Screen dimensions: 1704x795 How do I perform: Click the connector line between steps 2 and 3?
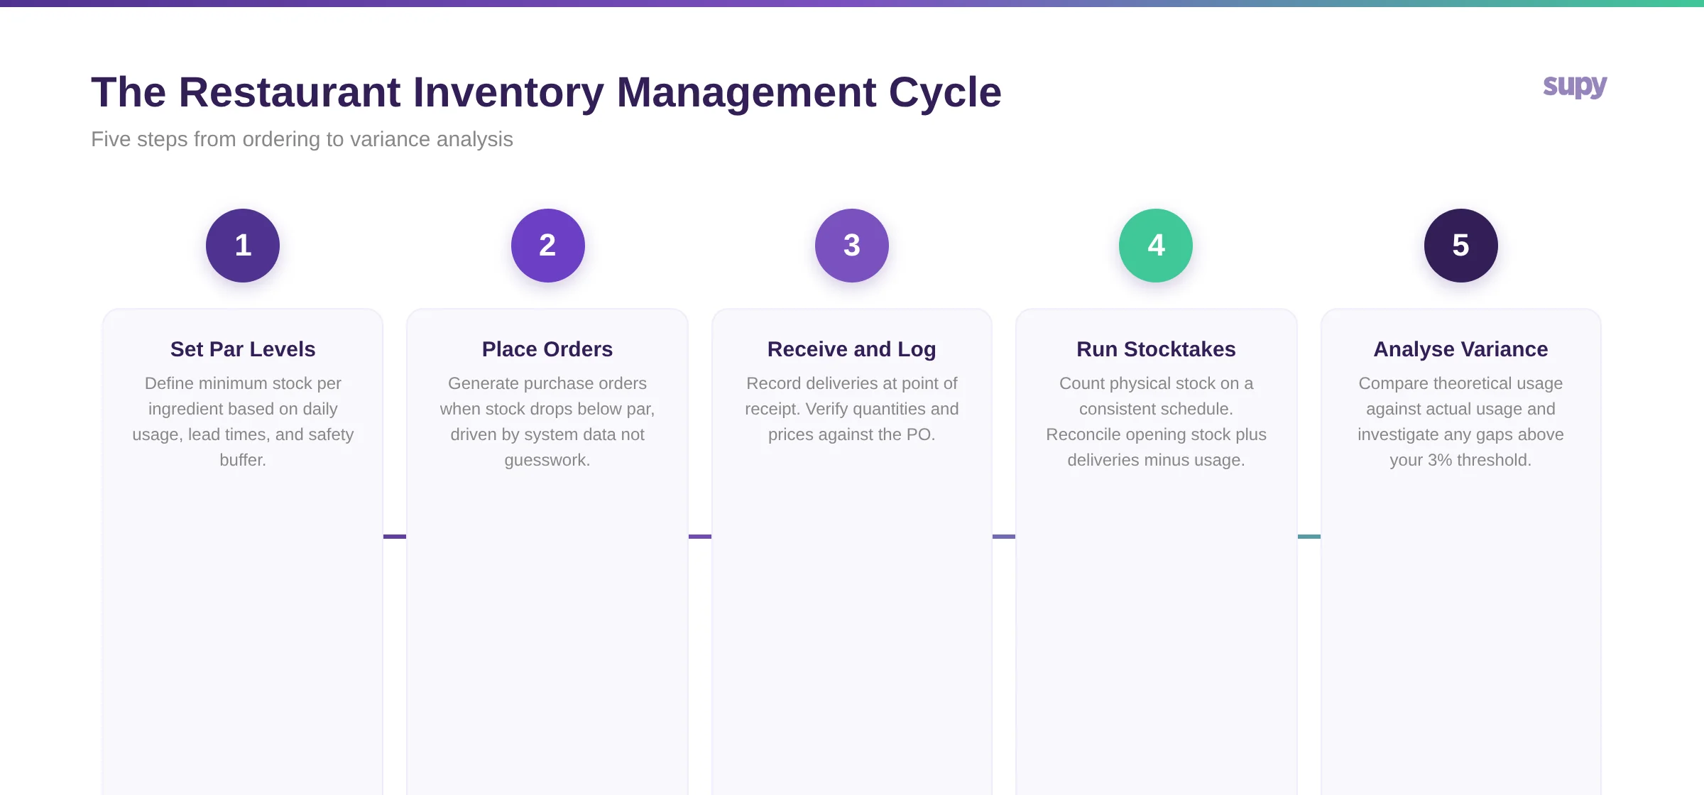point(699,537)
